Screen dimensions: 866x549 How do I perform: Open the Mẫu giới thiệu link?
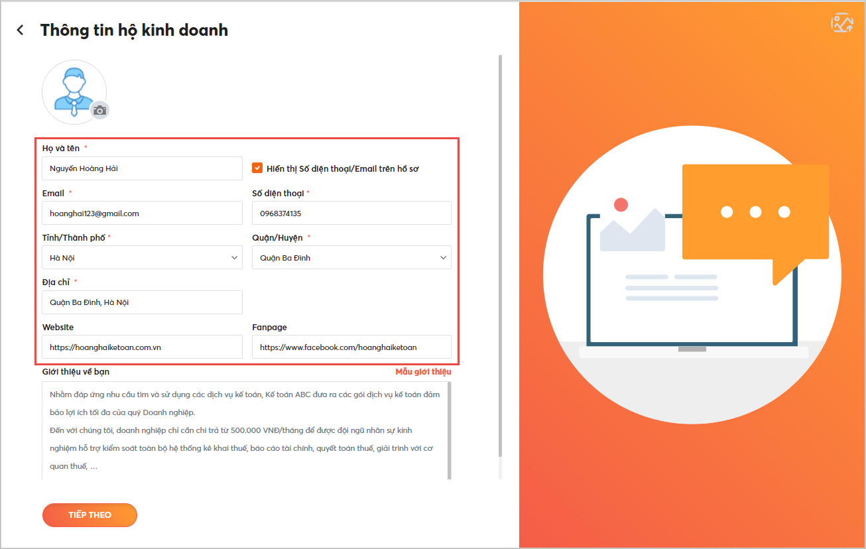(x=423, y=372)
